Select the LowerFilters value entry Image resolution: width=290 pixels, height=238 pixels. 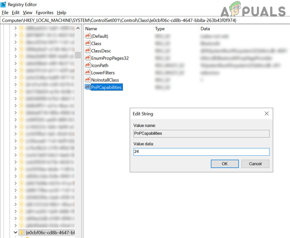click(103, 73)
